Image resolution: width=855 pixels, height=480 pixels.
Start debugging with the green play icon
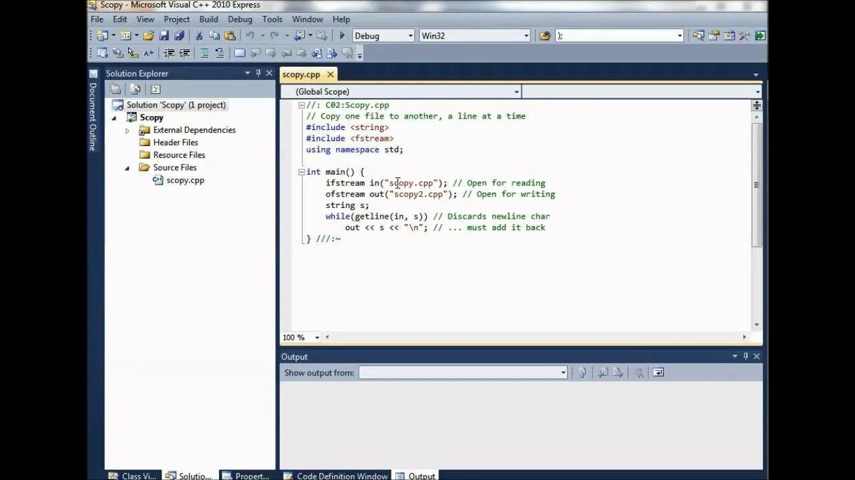point(342,35)
